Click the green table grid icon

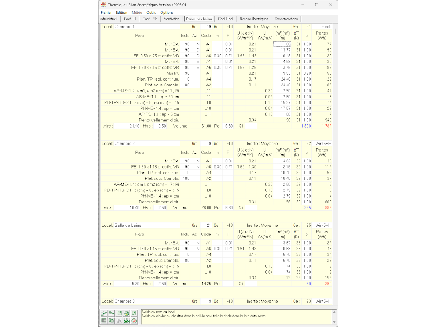(104, 320)
